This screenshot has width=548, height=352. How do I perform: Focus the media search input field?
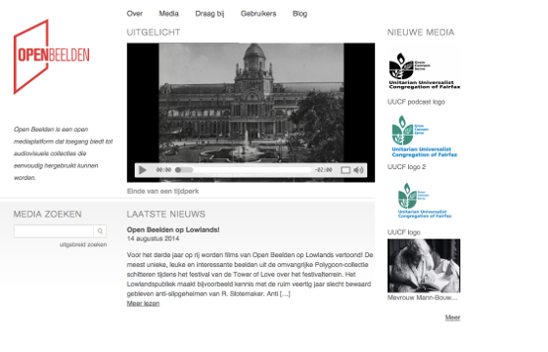(x=54, y=231)
